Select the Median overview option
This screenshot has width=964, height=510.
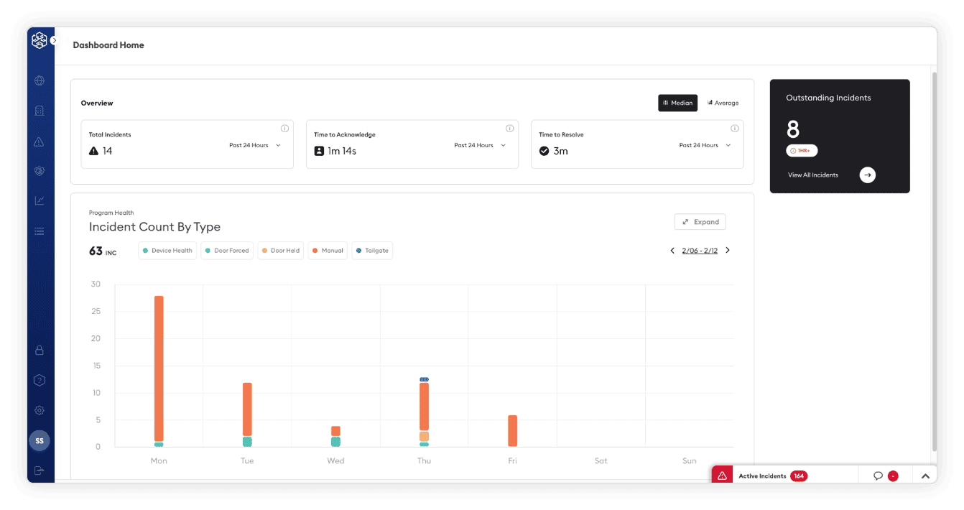677,103
